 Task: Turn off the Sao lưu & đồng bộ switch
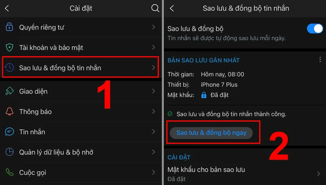315,28
